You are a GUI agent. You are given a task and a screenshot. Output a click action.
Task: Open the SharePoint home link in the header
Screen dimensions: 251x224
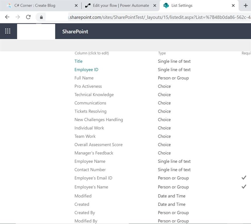coord(75,32)
